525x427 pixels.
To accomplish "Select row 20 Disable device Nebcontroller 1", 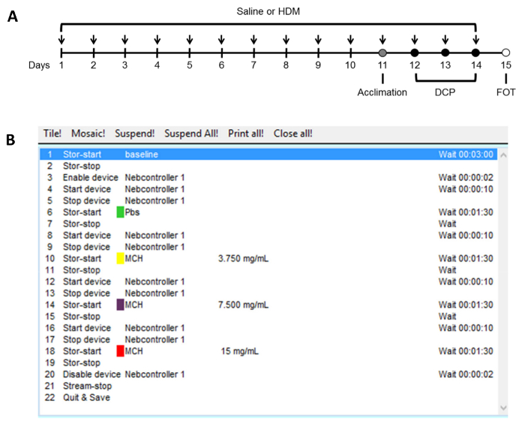I will point(268,374).
